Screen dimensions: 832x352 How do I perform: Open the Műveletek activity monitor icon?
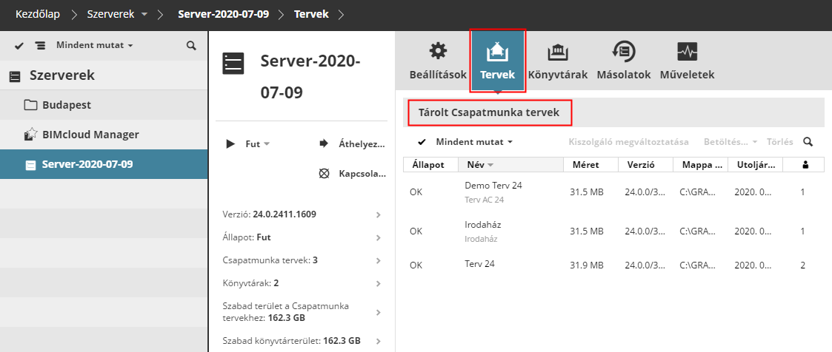coord(687,51)
